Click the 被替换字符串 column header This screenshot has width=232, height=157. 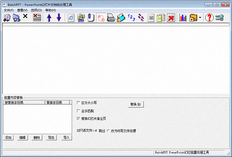[24, 102]
